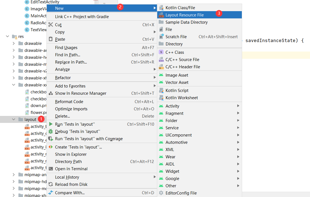Click the Reload from Disk icon

(x=51, y=184)
